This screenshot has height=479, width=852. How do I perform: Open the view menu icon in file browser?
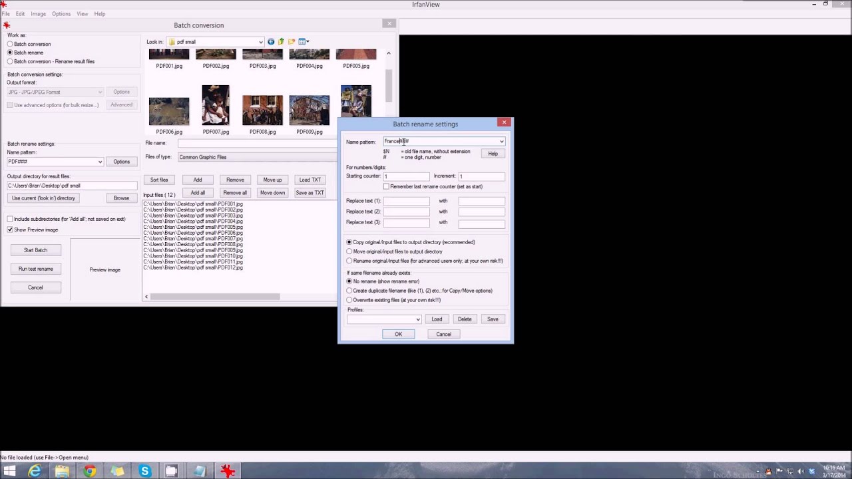[303, 42]
